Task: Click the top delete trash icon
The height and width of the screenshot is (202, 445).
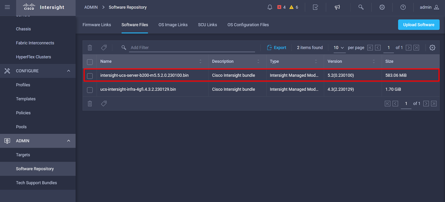Action: [x=90, y=48]
